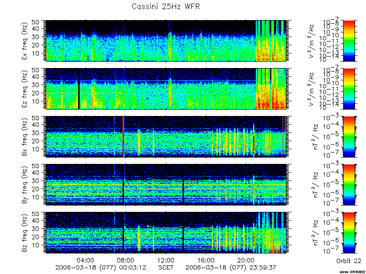Click the 04:00 time axis label
Viewport: 366px width, 274px height.
click(x=86, y=260)
